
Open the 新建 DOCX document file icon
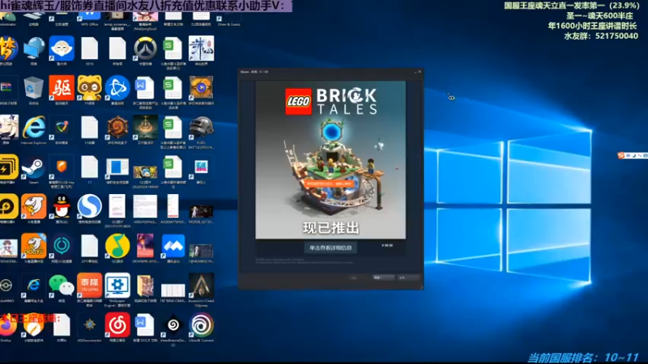[x=145, y=325]
